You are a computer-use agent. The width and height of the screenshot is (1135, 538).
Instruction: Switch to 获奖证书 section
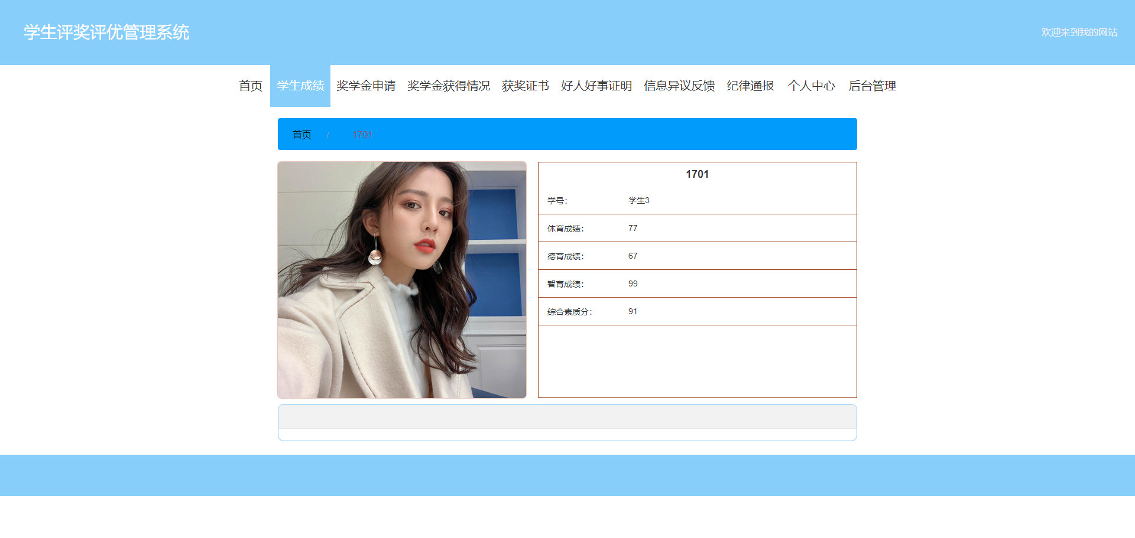tap(526, 86)
